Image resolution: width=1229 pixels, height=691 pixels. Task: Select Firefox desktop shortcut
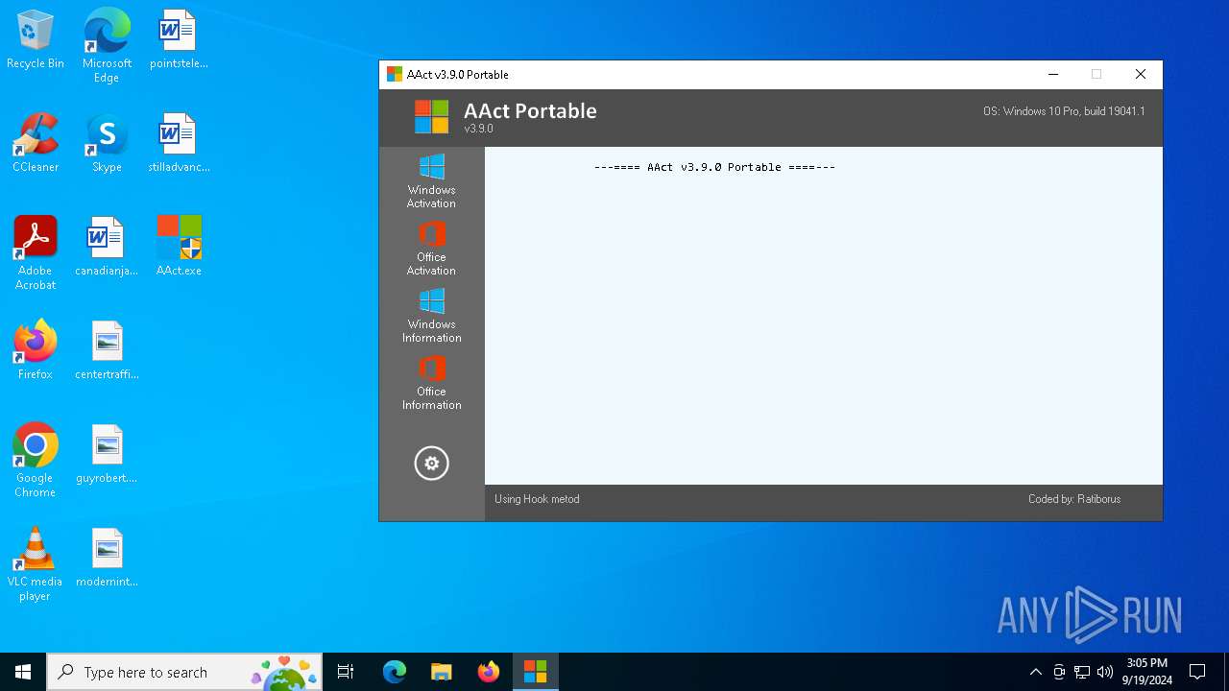pyautogui.click(x=36, y=351)
